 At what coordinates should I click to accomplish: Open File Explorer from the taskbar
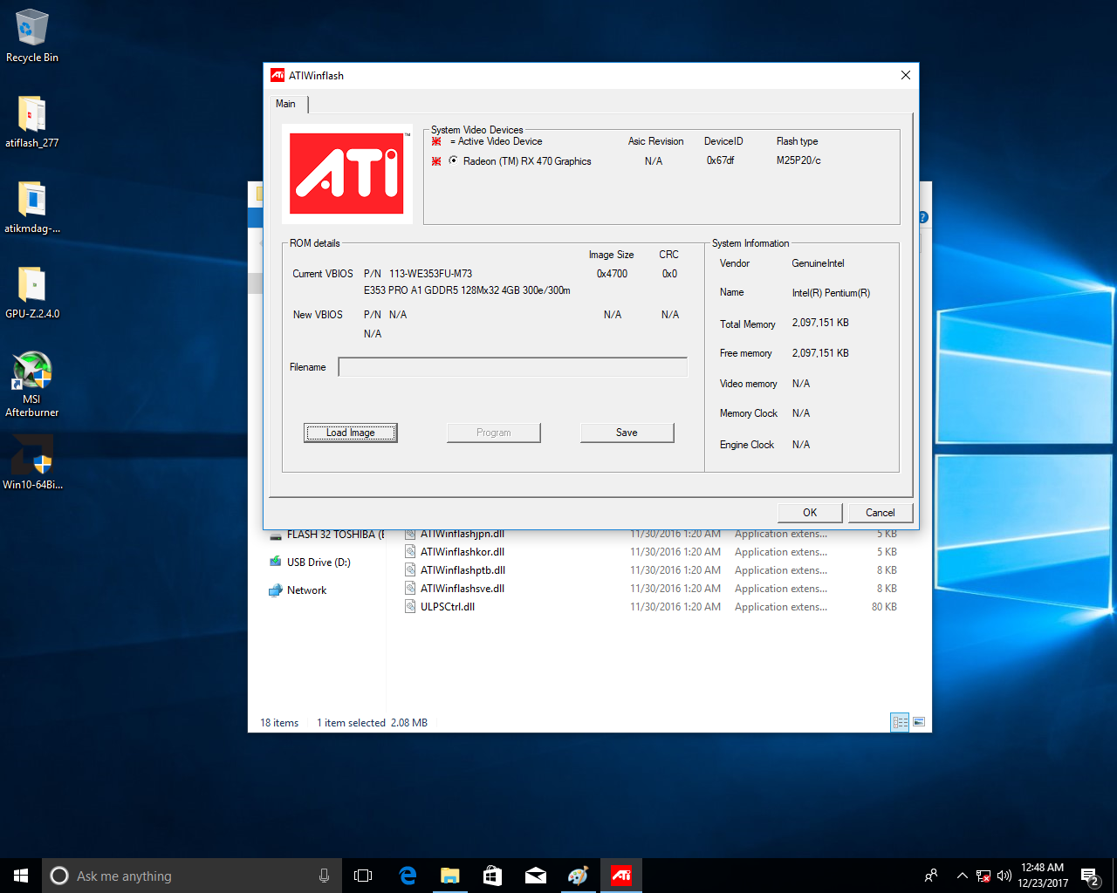[x=450, y=876]
